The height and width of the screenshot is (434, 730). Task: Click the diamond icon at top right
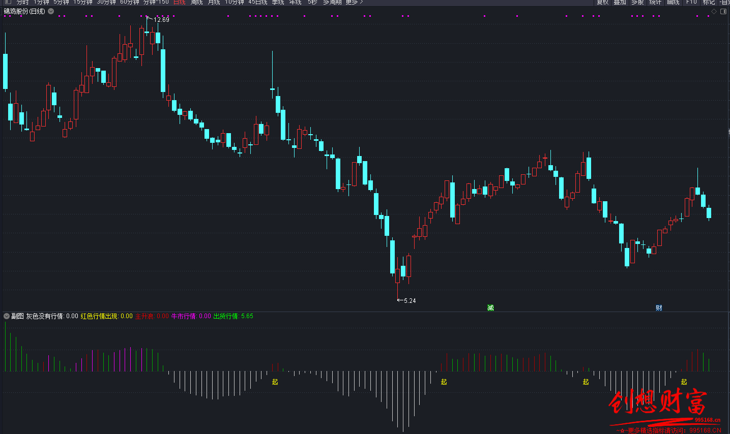pos(714,11)
